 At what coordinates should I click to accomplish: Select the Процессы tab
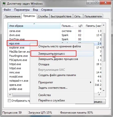click(x=29, y=16)
